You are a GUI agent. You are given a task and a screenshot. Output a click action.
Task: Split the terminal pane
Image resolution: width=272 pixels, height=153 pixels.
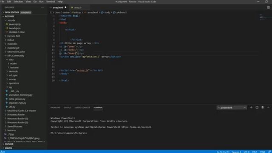257,108
